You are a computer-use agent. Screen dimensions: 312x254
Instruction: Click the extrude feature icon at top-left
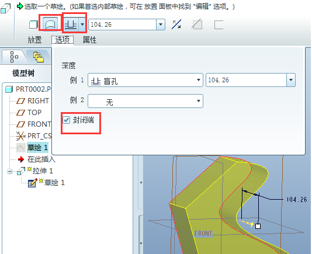pos(6,9)
